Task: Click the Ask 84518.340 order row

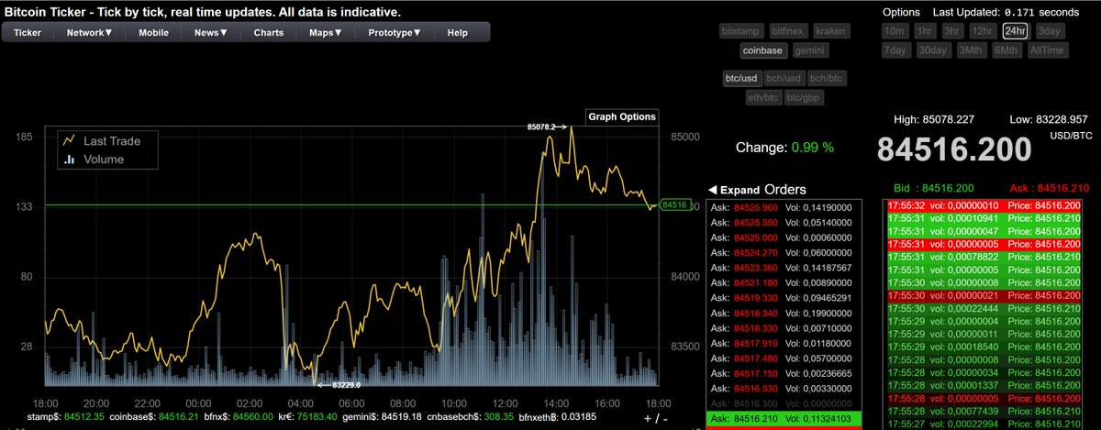Action: click(785, 313)
